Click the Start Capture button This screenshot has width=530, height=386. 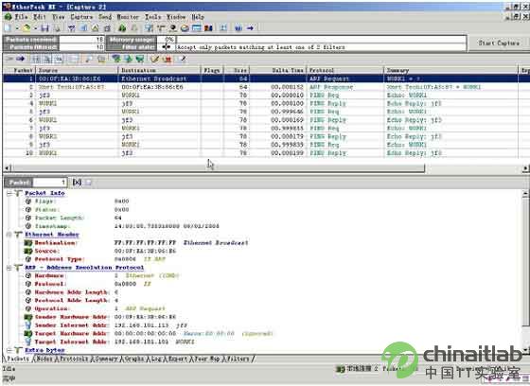pyautogui.click(x=499, y=43)
